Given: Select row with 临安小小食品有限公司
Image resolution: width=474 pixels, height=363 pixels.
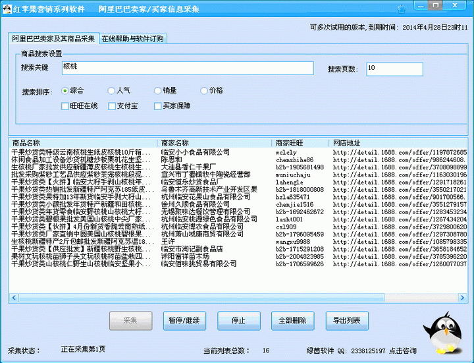Looking at the screenshot, I should [239, 152].
